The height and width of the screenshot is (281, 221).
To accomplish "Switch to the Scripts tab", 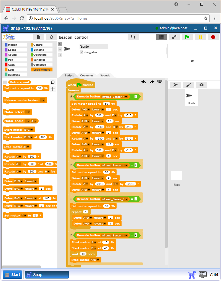I will pyautogui.click(x=69, y=76).
